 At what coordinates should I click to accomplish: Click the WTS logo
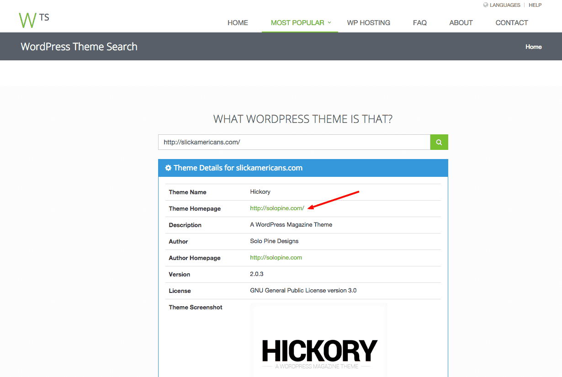point(34,20)
